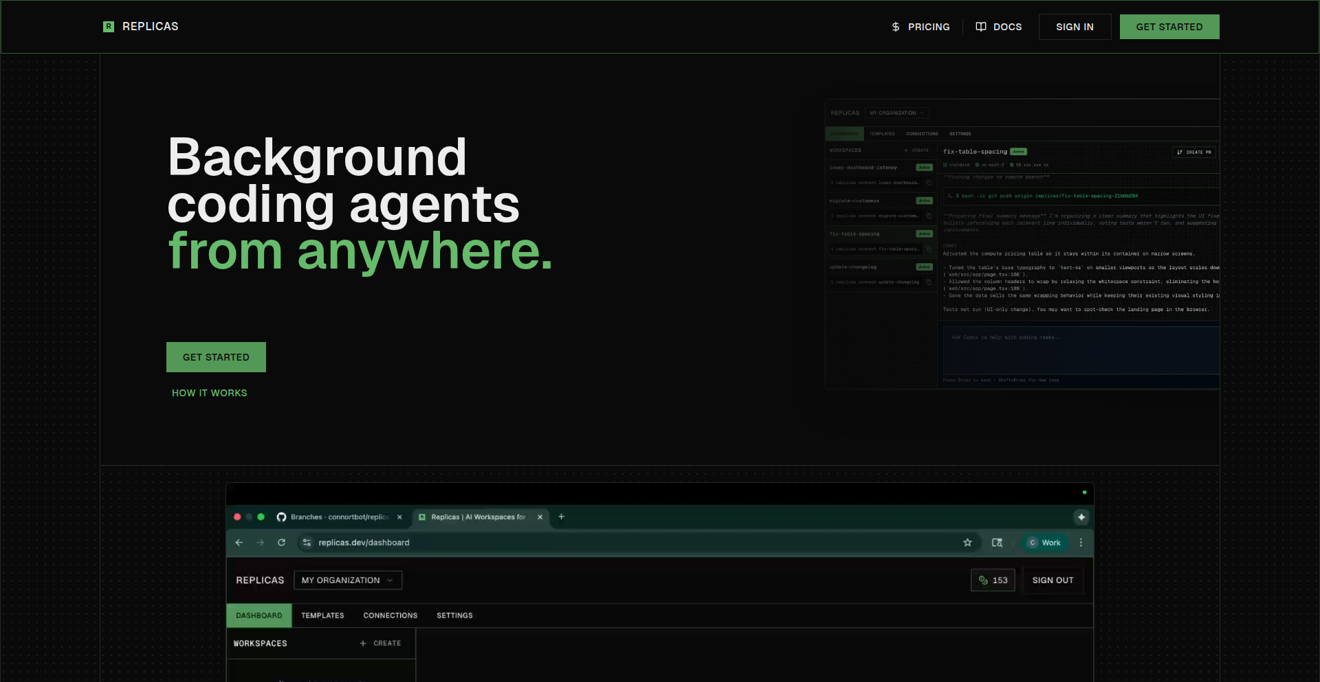The height and width of the screenshot is (682, 1320).
Task: Click the hero Get Started button
Action: [x=216, y=357]
